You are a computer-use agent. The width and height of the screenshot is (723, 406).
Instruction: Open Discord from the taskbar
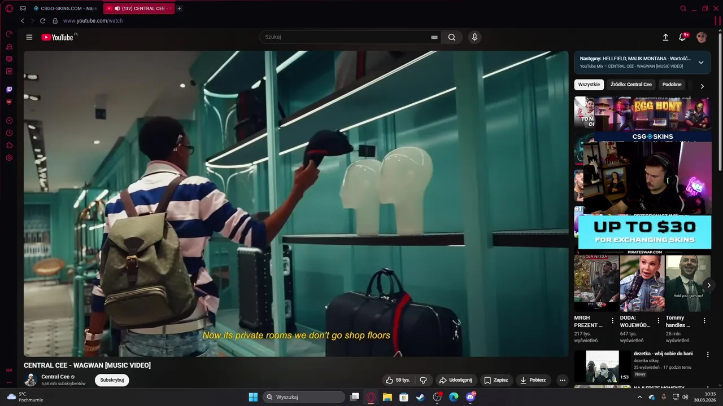tap(470, 397)
